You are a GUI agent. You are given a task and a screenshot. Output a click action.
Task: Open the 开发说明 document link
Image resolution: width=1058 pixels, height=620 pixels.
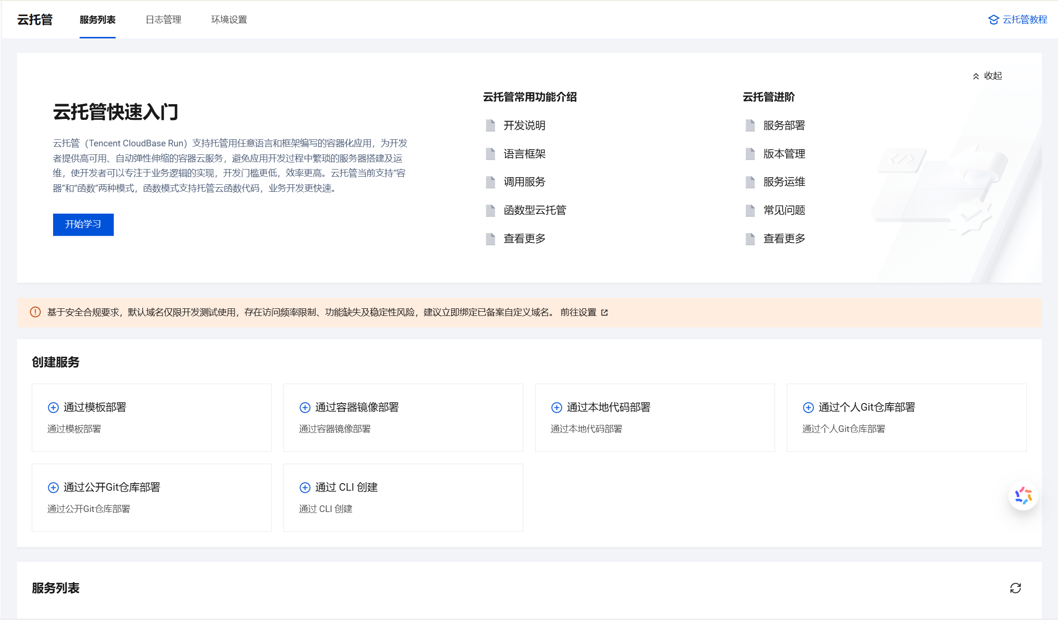pyautogui.click(x=524, y=126)
